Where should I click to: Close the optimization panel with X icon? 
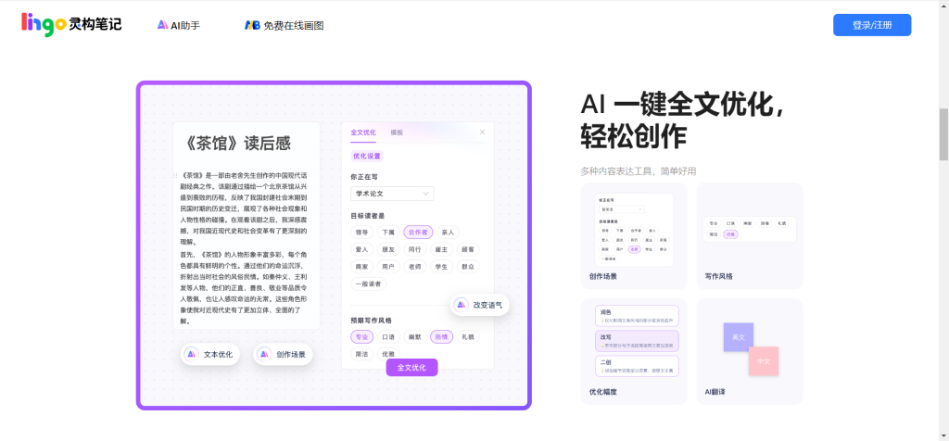tap(482, 132)
